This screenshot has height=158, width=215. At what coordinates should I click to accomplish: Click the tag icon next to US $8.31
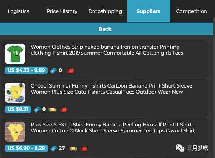(x=37, y=110)
